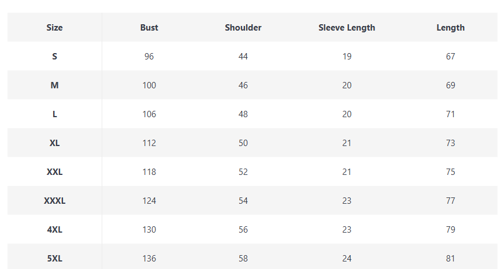Click the S size row label

pos(55,56)
